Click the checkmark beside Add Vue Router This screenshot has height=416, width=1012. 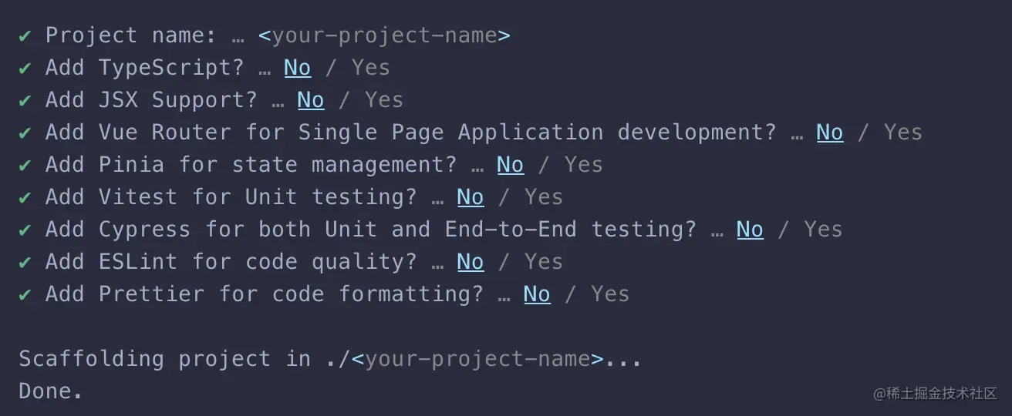[25, 133]
